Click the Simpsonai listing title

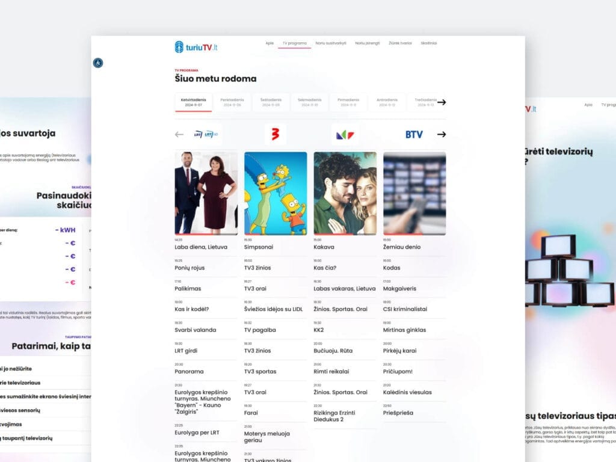tap(259, 247)
